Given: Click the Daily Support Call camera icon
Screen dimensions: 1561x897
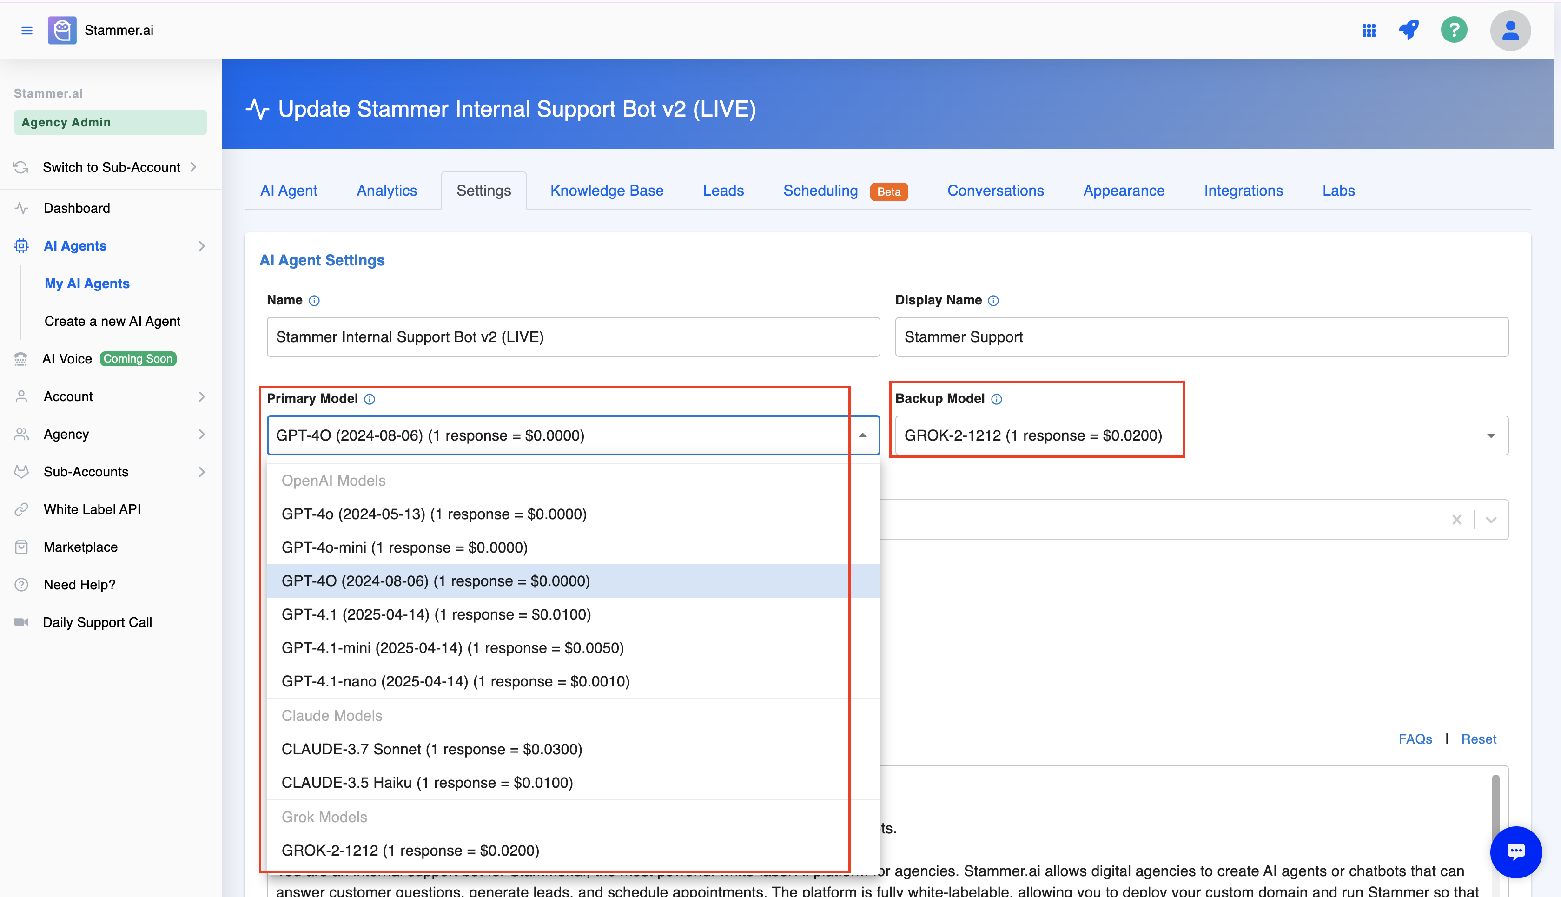Looking at the screenshot, I should click(21, 621).
